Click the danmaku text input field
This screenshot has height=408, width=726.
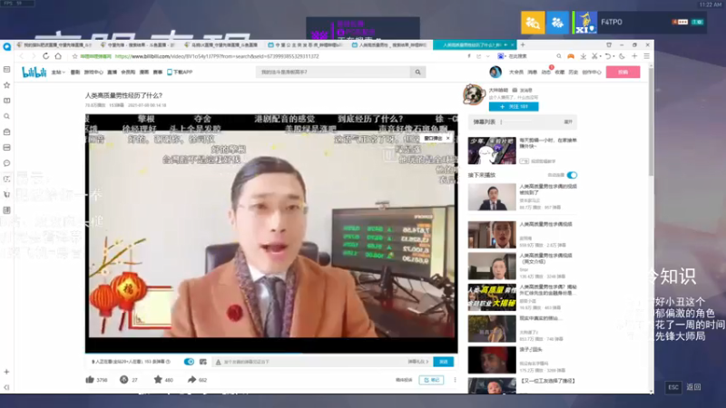point(310,362)
